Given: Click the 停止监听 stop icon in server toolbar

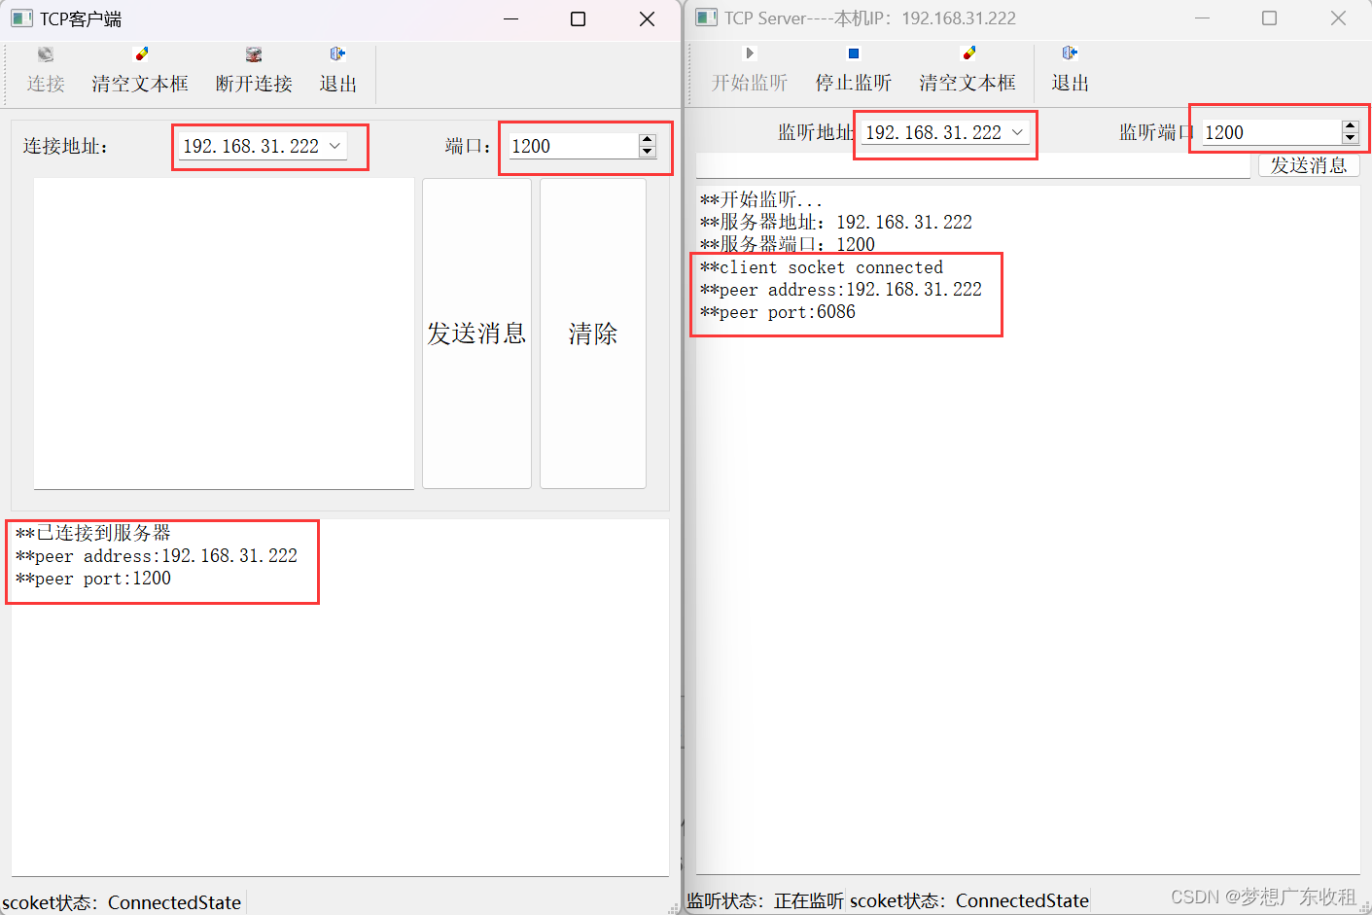Looking at the screenshot, I should pyautogui.click(x=854, y=53).
